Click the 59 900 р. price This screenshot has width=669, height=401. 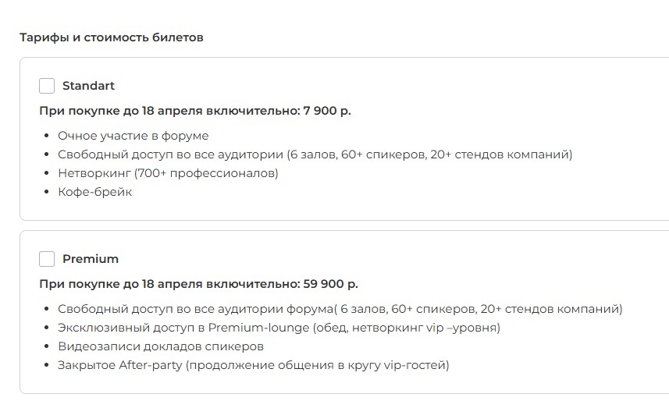coord(329,284)
